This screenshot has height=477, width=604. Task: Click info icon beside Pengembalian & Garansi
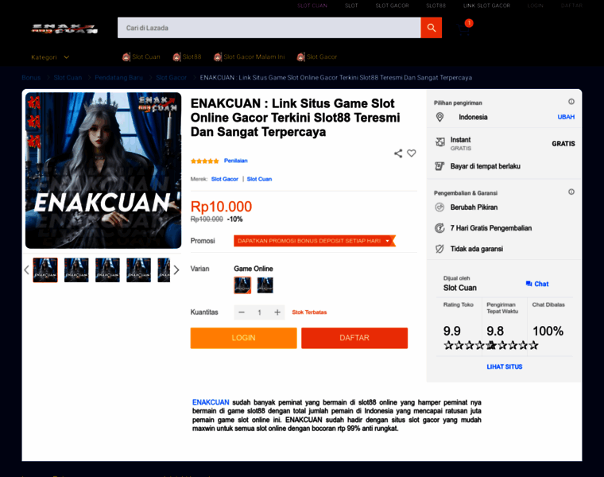(571, 192)
